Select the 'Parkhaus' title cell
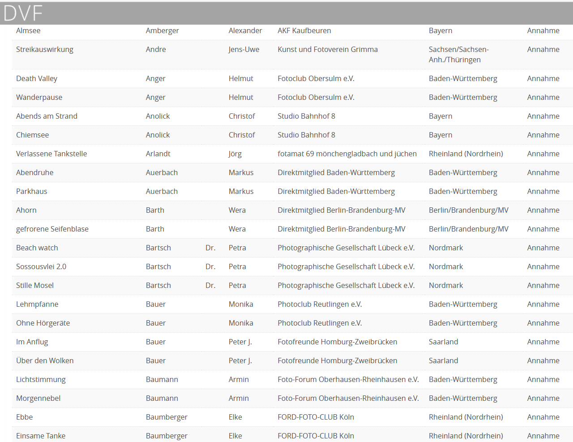Image resolution: width=573 pixels, height=442 pixels. [x=32, y=191]
